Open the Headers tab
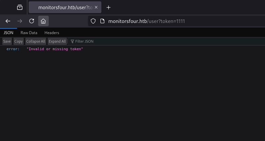265x141 pixels. pyautogui.click(x=52, y=33)
